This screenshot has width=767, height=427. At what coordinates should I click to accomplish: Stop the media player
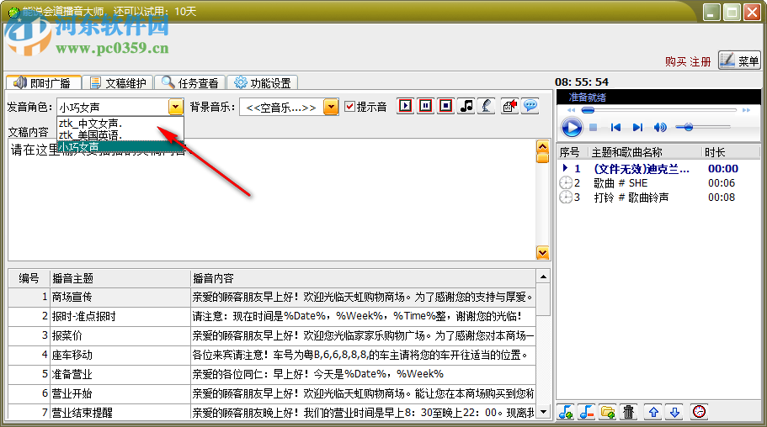click(x=593, y=128)
